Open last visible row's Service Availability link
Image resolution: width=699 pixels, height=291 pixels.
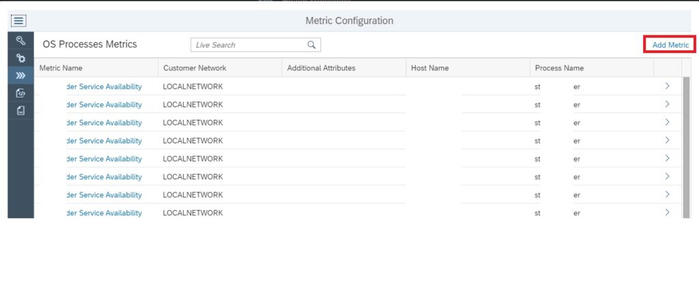pyautogui.click(x=104, y=213)
